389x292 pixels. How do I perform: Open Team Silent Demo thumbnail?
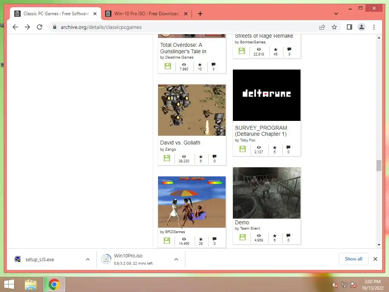click(x=266, y=193)
